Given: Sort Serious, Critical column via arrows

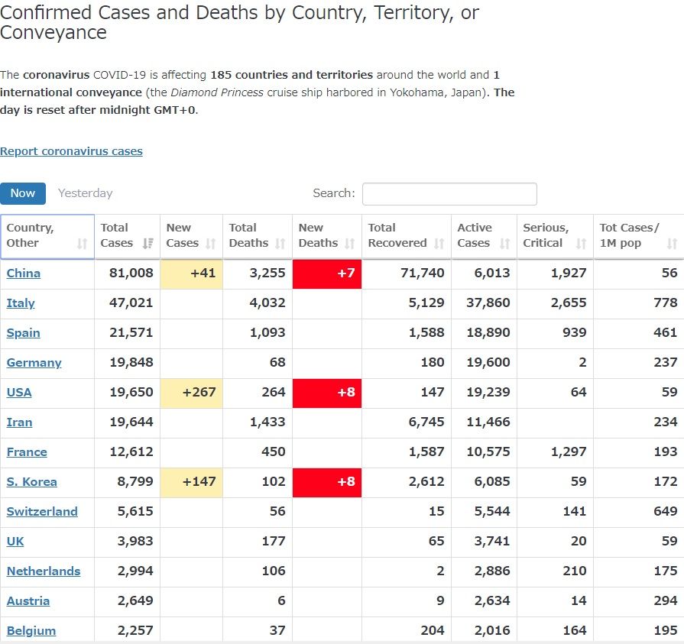Looking at the screenshot, I should coord(581,244).
